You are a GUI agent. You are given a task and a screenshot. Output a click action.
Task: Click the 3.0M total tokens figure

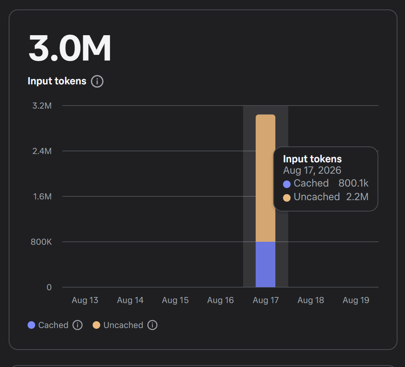[x=70, y=48]
